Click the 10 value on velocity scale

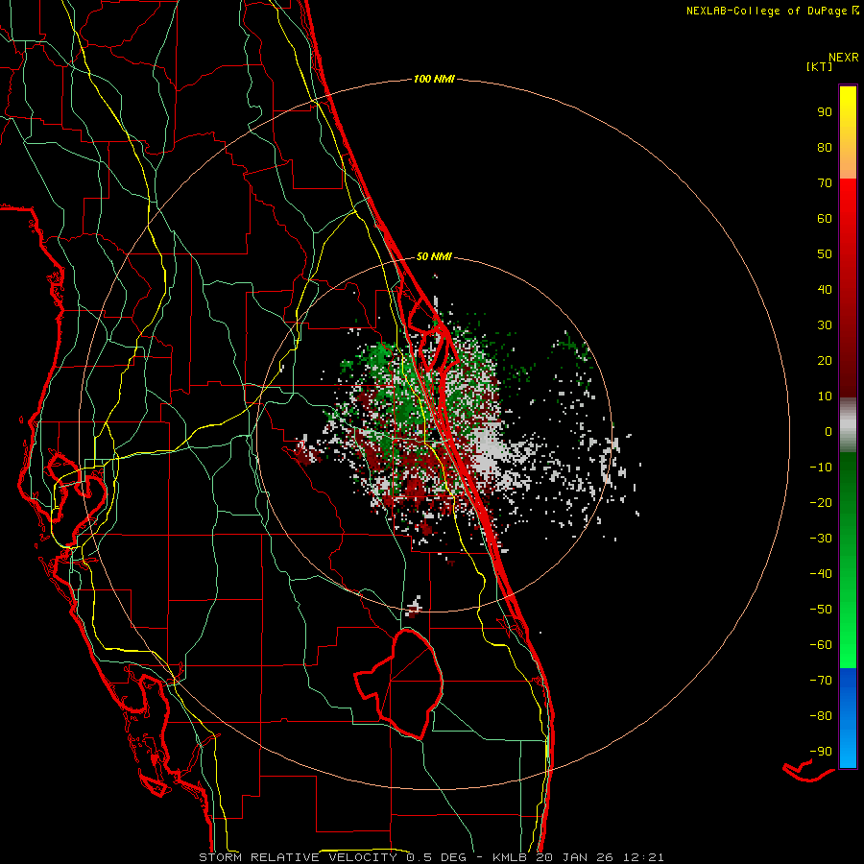click(x=825, y=396)
